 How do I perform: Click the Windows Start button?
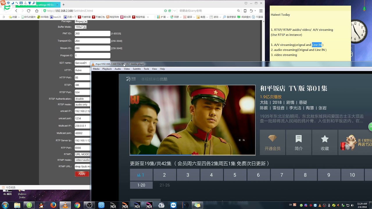coord(5,205)
